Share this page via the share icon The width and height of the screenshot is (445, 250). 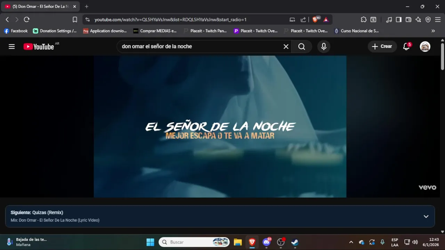pos(303,19)
